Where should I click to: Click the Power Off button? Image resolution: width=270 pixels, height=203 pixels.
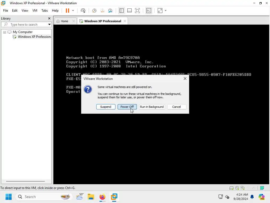coord(127,107)
